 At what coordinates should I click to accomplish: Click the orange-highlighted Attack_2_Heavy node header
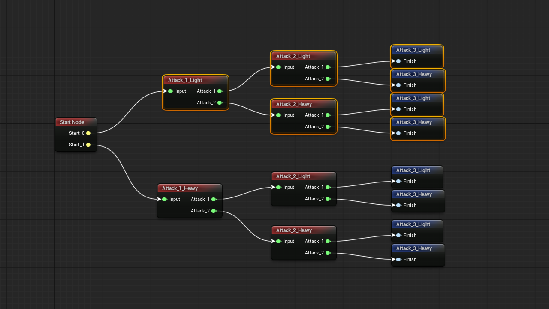tap(303, 104)
